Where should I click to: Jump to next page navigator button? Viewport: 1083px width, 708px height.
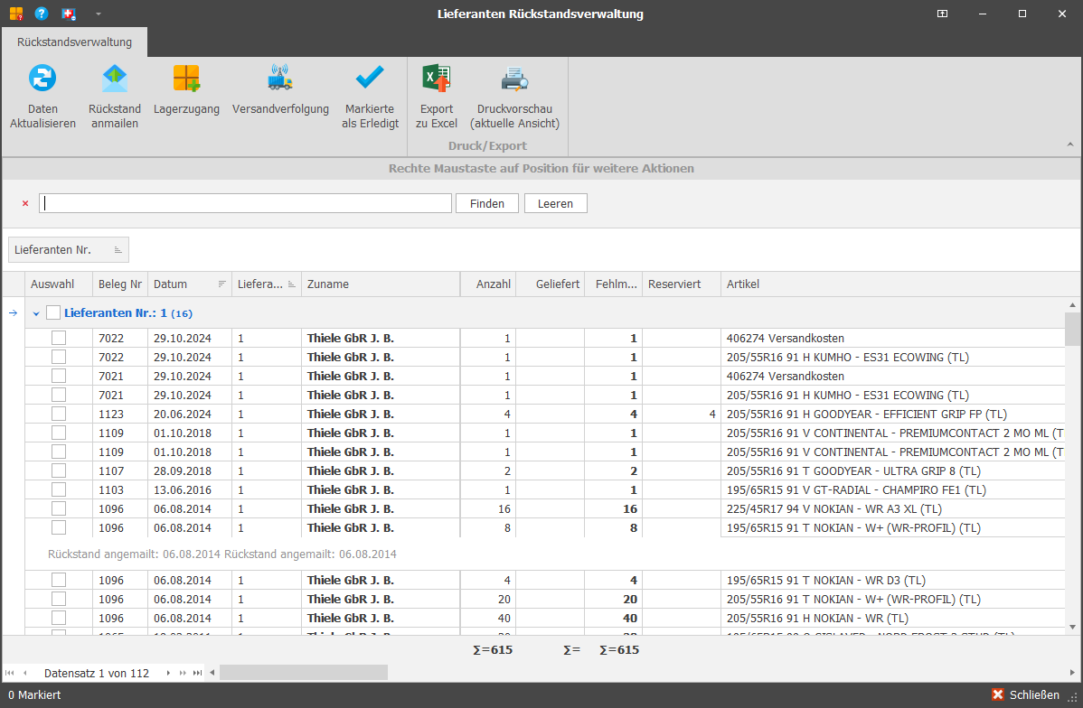183,673
